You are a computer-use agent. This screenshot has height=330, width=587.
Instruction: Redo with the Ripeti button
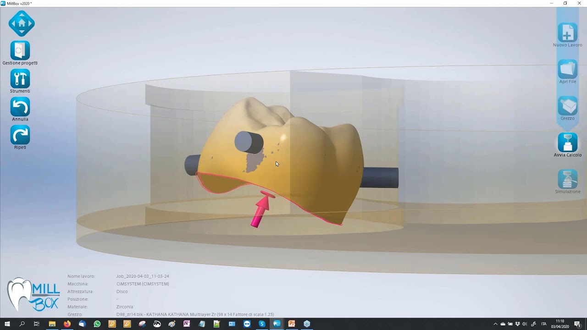(x=20, y=135)
